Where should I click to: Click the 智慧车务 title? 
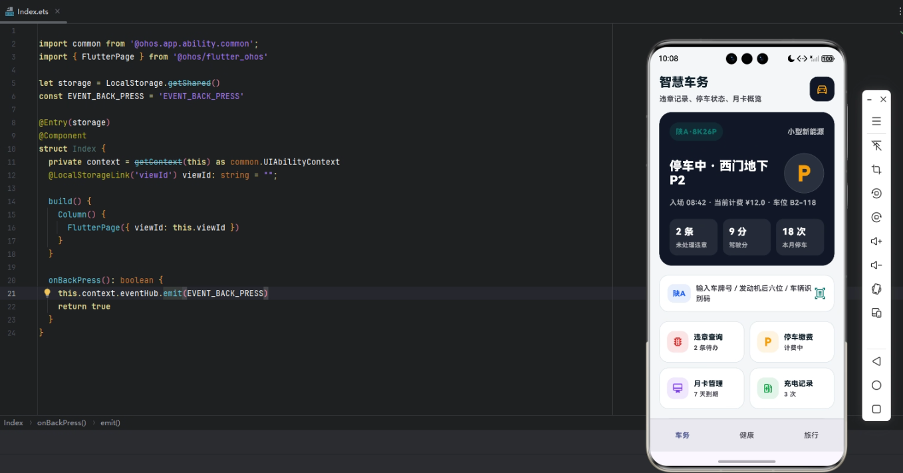point(684,82)
